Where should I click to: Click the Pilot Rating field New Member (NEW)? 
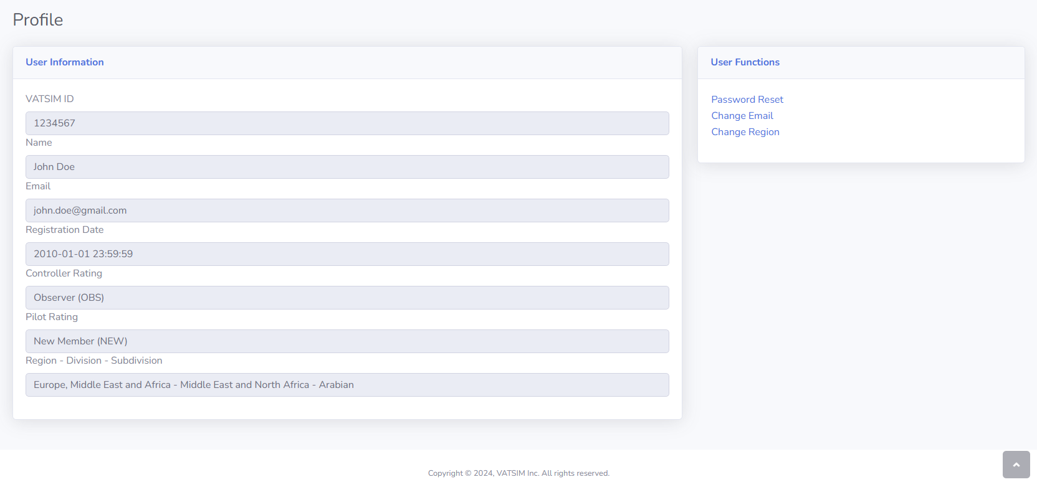point(347,341)
